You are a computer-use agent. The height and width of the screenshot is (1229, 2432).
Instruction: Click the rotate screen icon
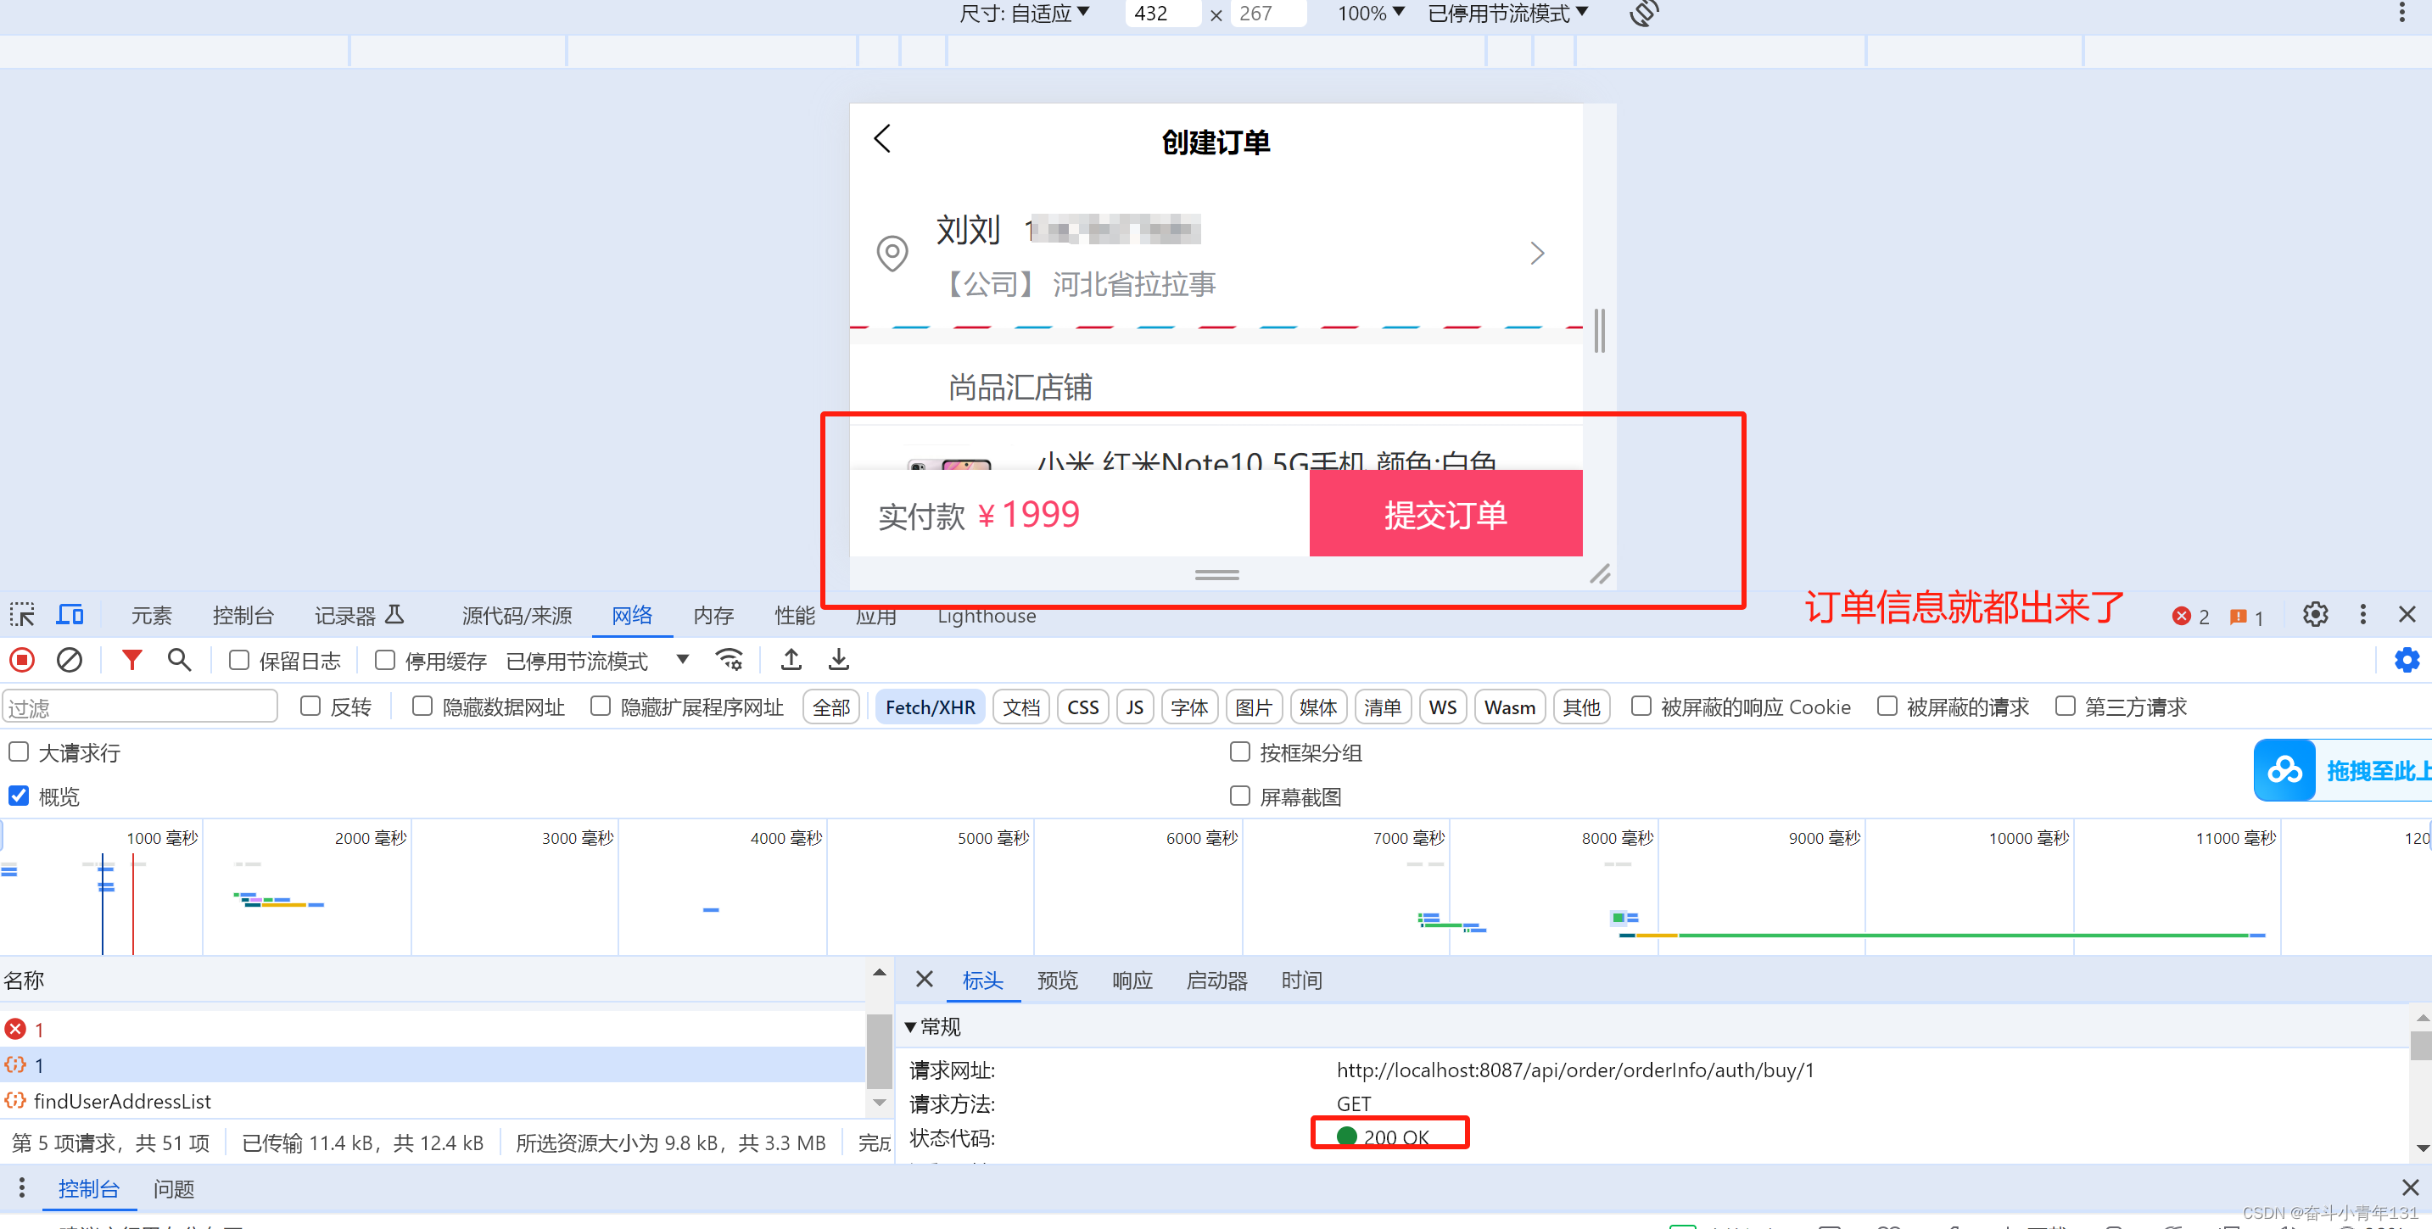point(1644,14)
